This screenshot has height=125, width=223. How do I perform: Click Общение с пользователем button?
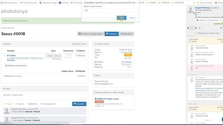point(207,20)
